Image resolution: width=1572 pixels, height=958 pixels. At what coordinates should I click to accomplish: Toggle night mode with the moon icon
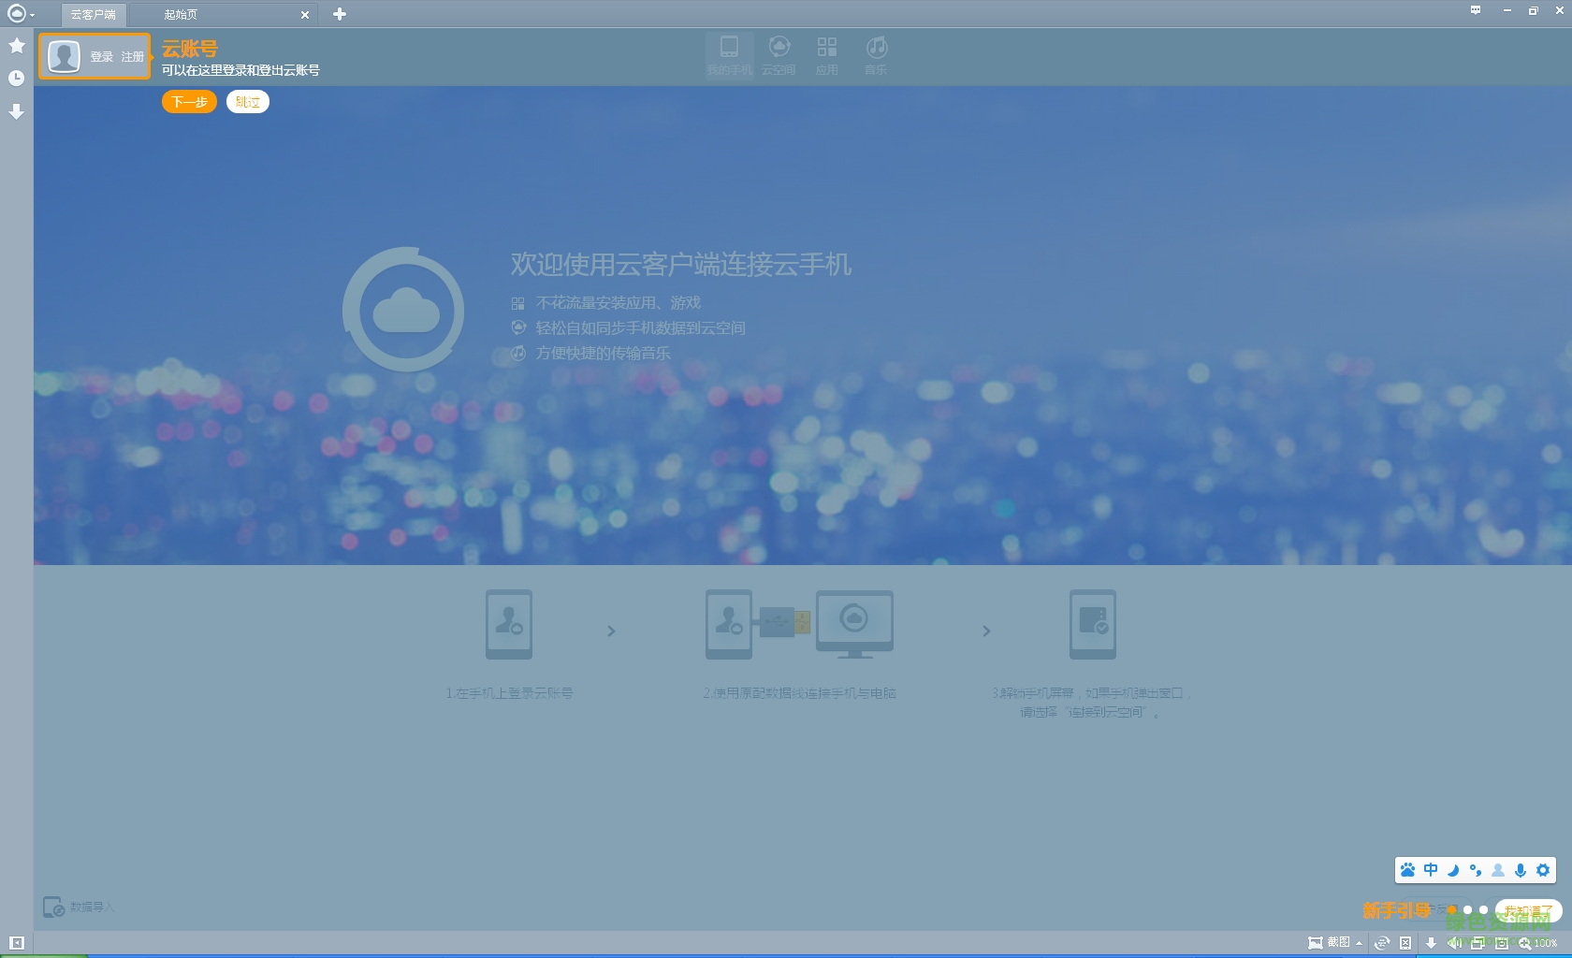(x=1452, y=870)
